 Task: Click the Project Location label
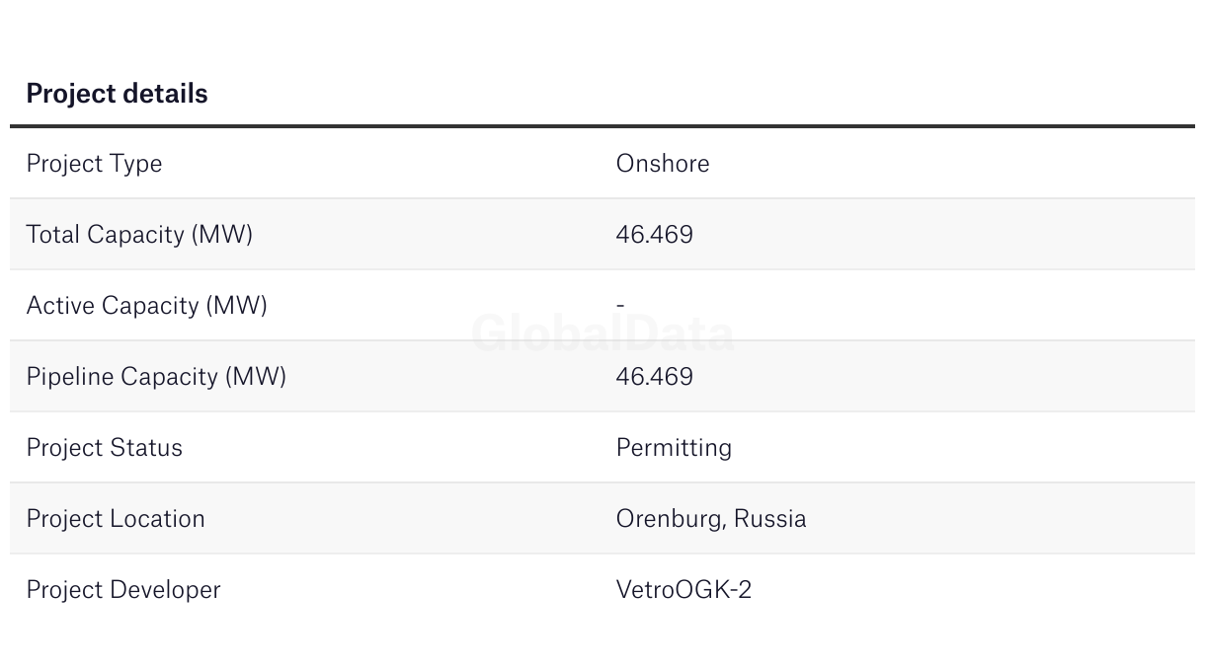116,518
